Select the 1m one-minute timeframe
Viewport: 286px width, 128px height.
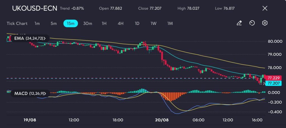(37, 23)
